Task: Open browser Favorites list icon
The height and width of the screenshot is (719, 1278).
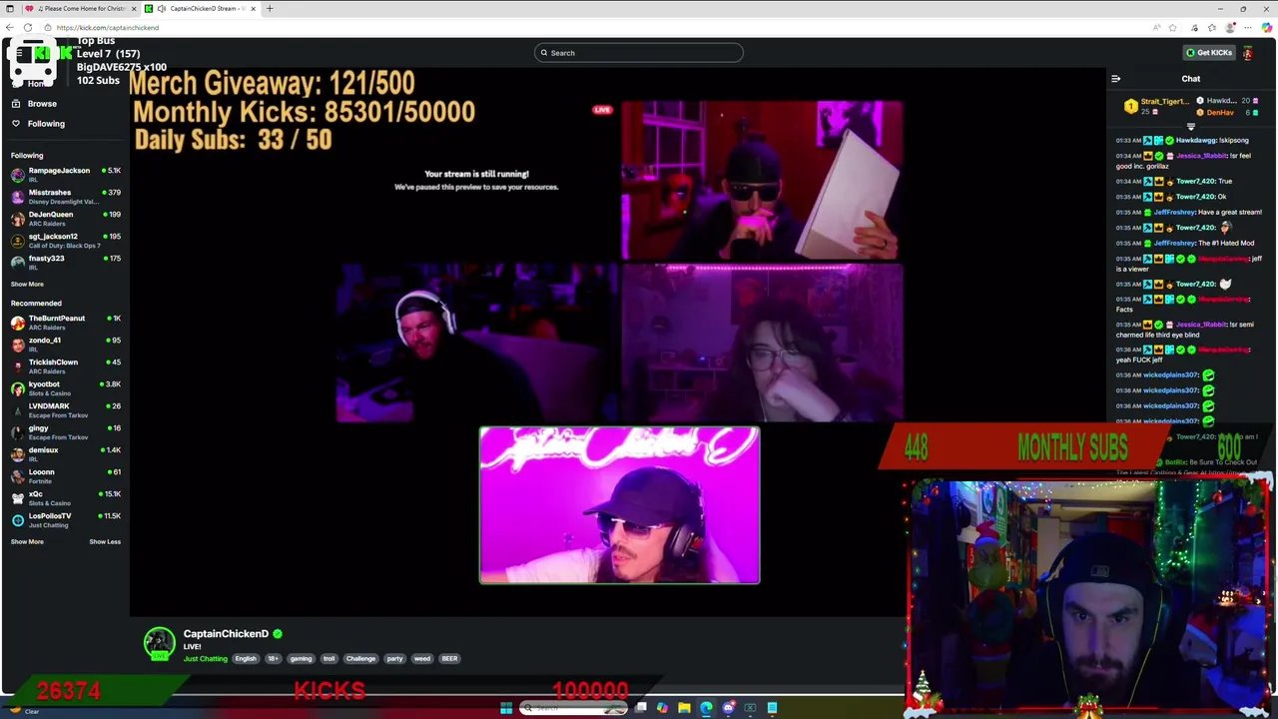Action: coord(1212,28)
